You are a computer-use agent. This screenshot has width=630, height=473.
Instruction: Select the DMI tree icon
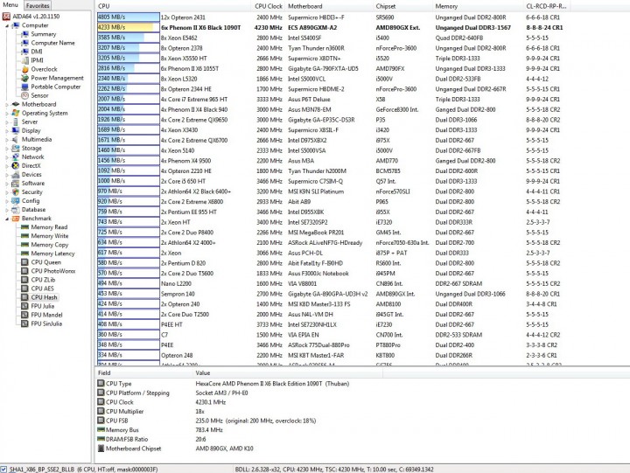[x=24, y=52]
